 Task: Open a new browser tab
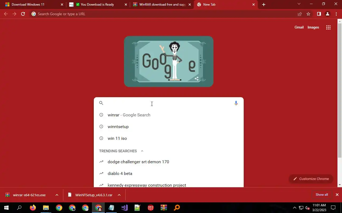(264, 5)
